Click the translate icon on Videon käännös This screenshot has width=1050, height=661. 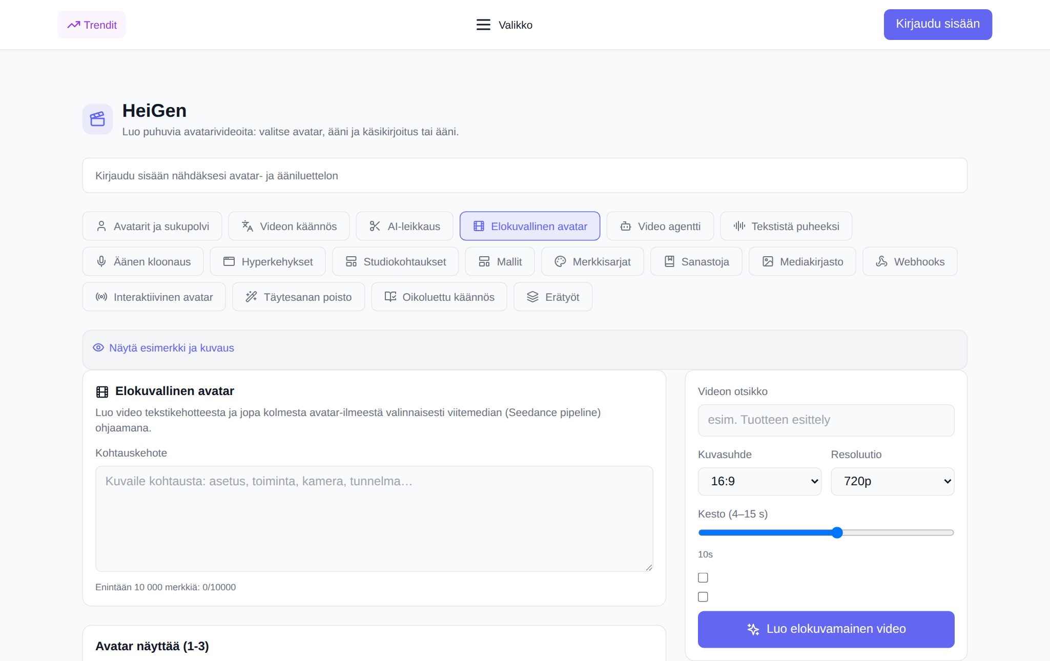click(248, 226)
